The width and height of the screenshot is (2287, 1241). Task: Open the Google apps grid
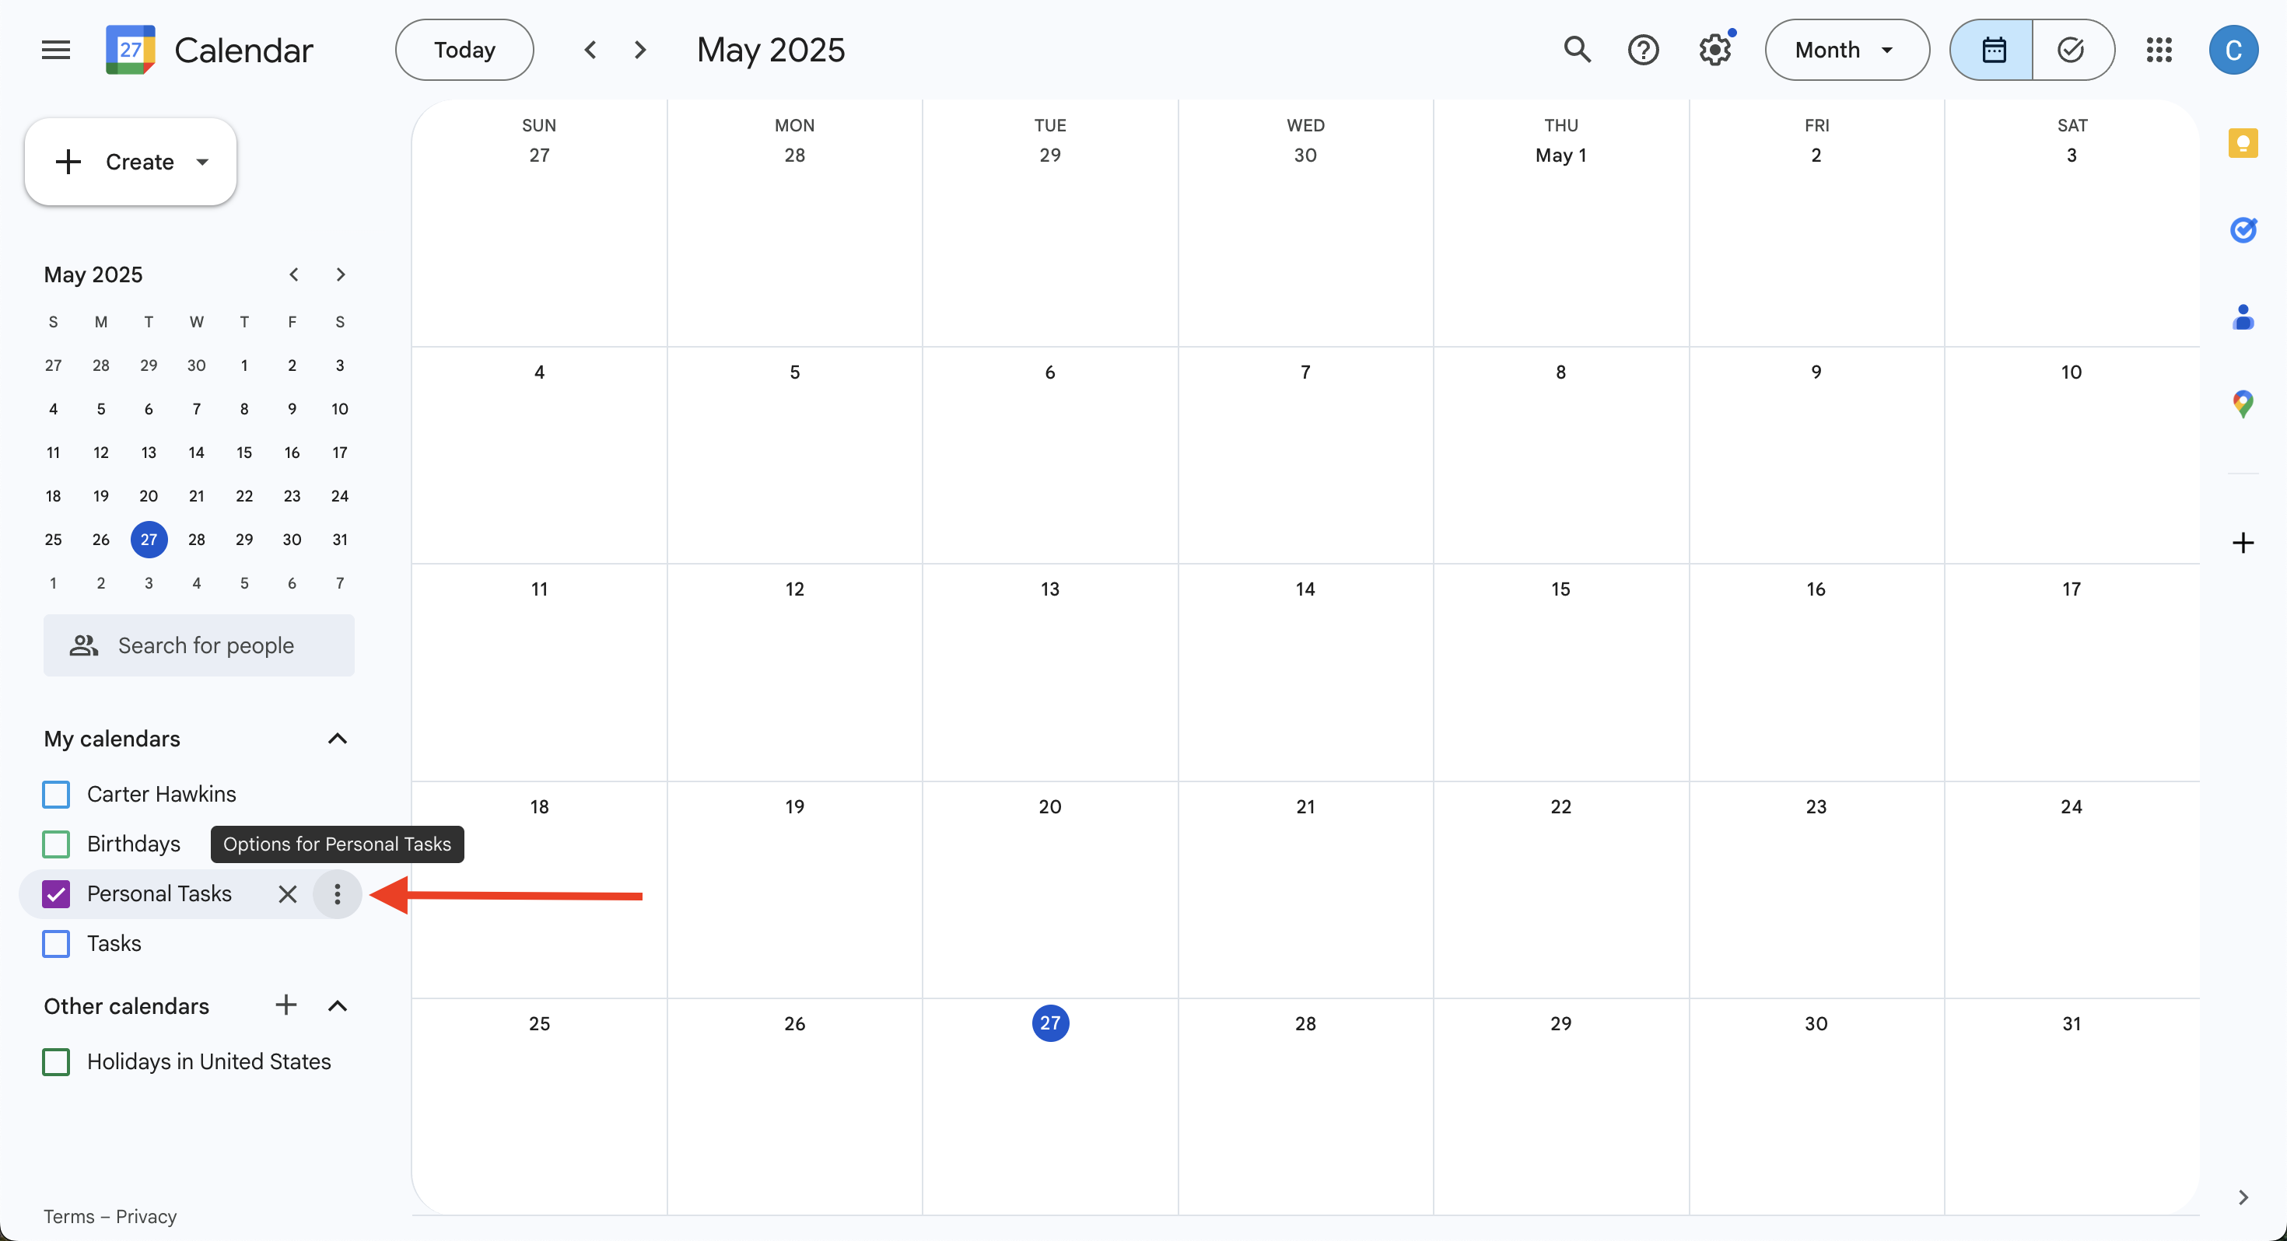[2159, 50]
